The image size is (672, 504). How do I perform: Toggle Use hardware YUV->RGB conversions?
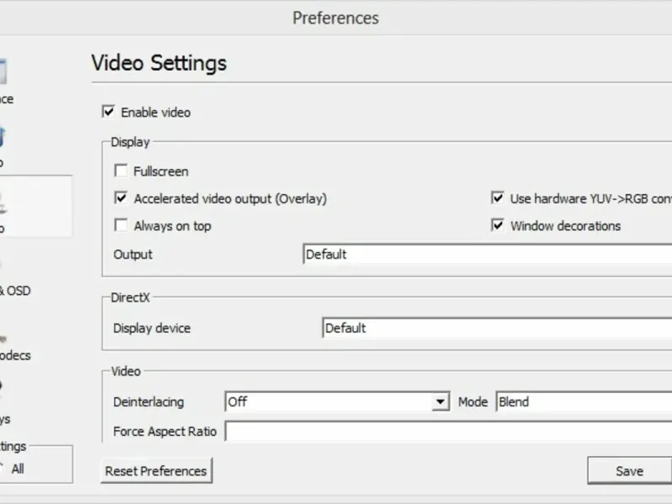click(x=497, y=199)
